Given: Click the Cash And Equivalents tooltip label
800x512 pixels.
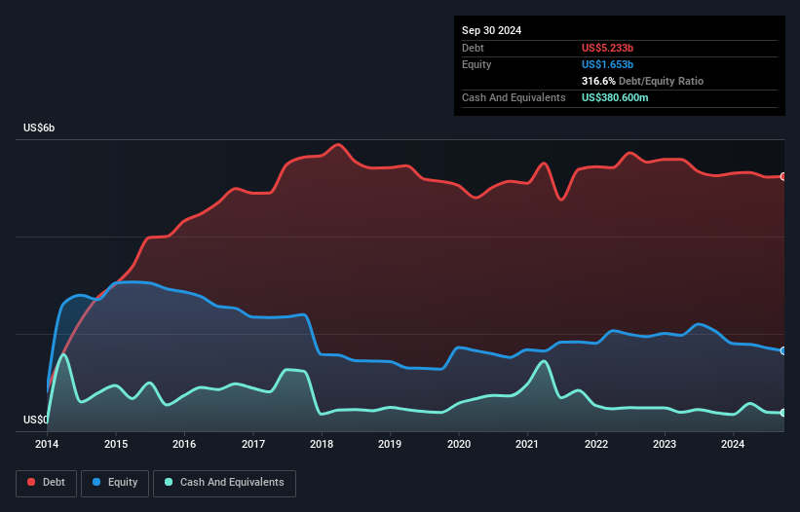Looking at the screenshot, I should (x=514, y=97).
